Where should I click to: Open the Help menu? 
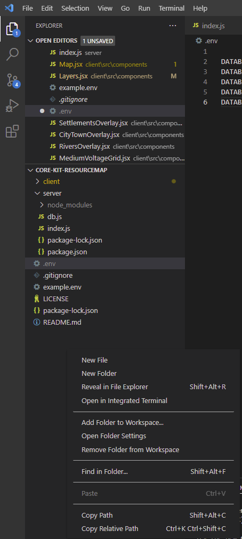point(200,8)
